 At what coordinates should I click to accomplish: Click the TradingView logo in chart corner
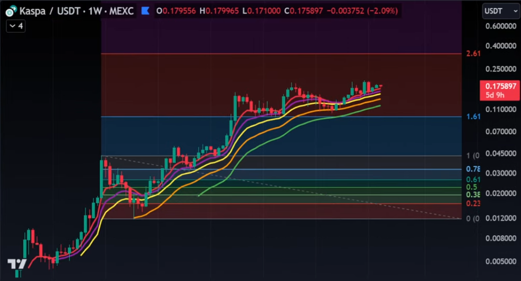click(17, 264)
